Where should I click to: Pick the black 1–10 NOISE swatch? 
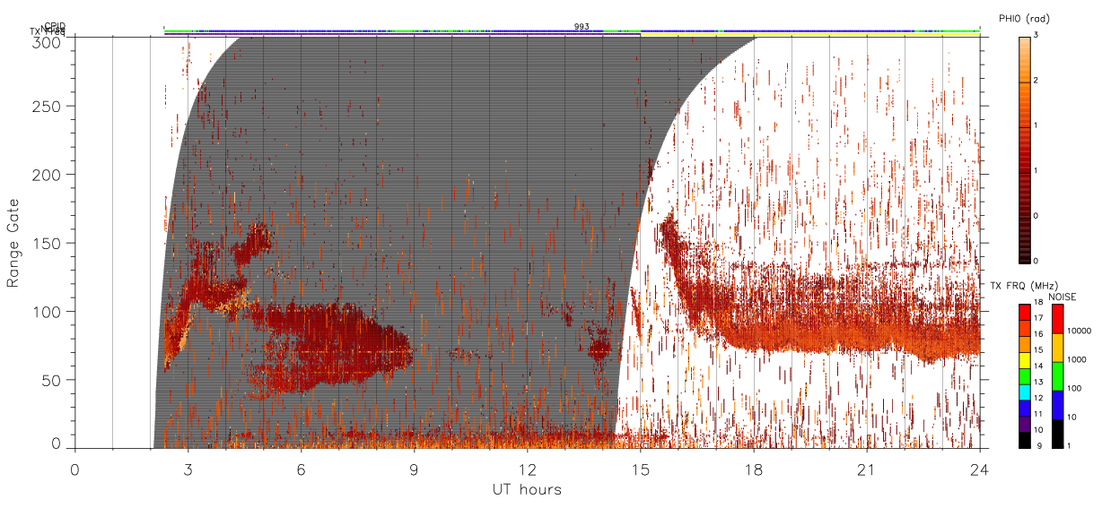pos(1056,433)
